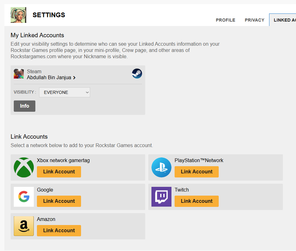The image size is (296, 251).
Task: Click the Steam account avatar thumbnail
Action: tap(19, 74)
